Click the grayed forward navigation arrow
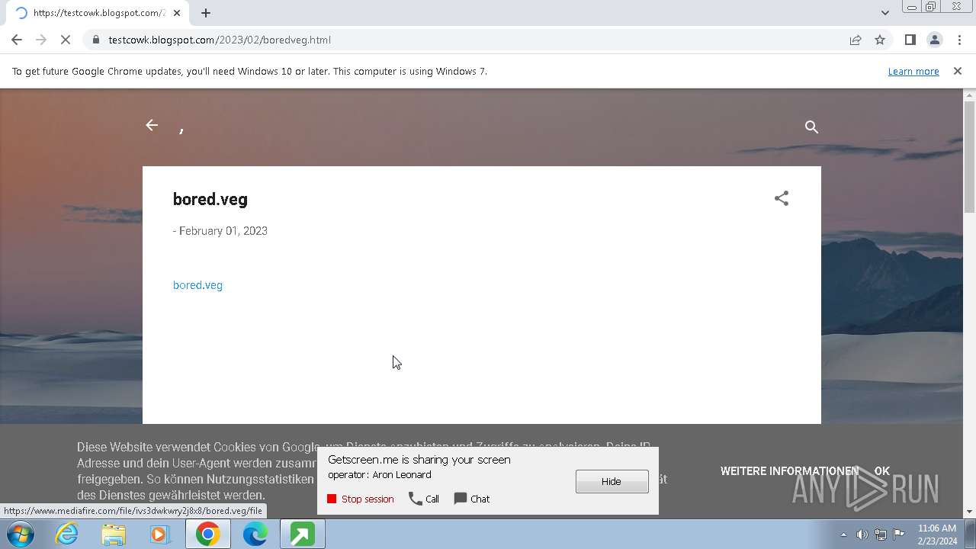The image size is (976, 549). tap(41, 40)
